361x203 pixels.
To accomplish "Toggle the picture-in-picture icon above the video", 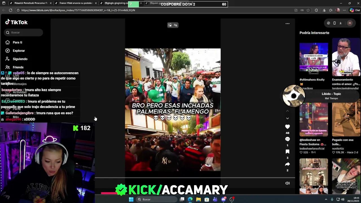I will 170,25.
